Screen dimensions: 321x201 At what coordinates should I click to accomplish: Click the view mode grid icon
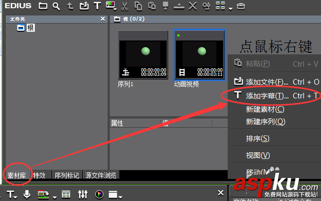(x=220, y=6)
